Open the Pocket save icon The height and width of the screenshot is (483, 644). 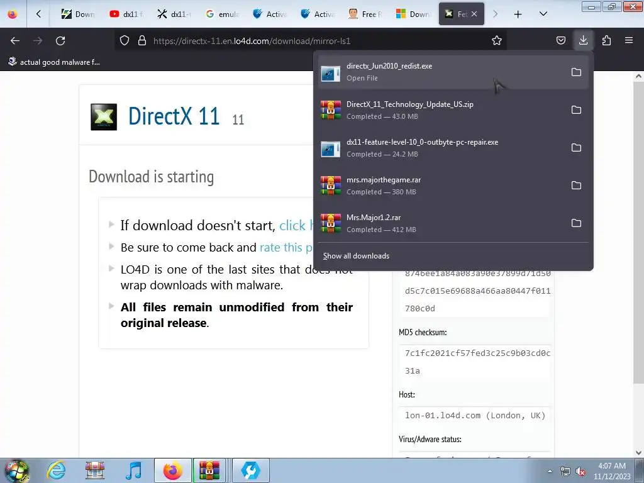(x=560, y=41)
